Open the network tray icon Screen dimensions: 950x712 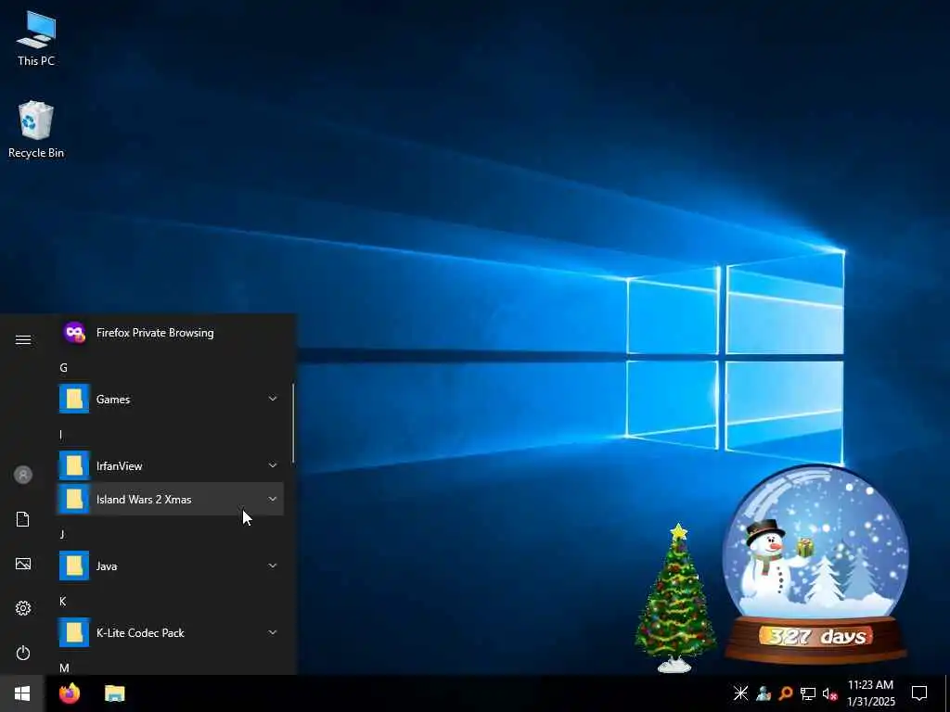(808, 693)
